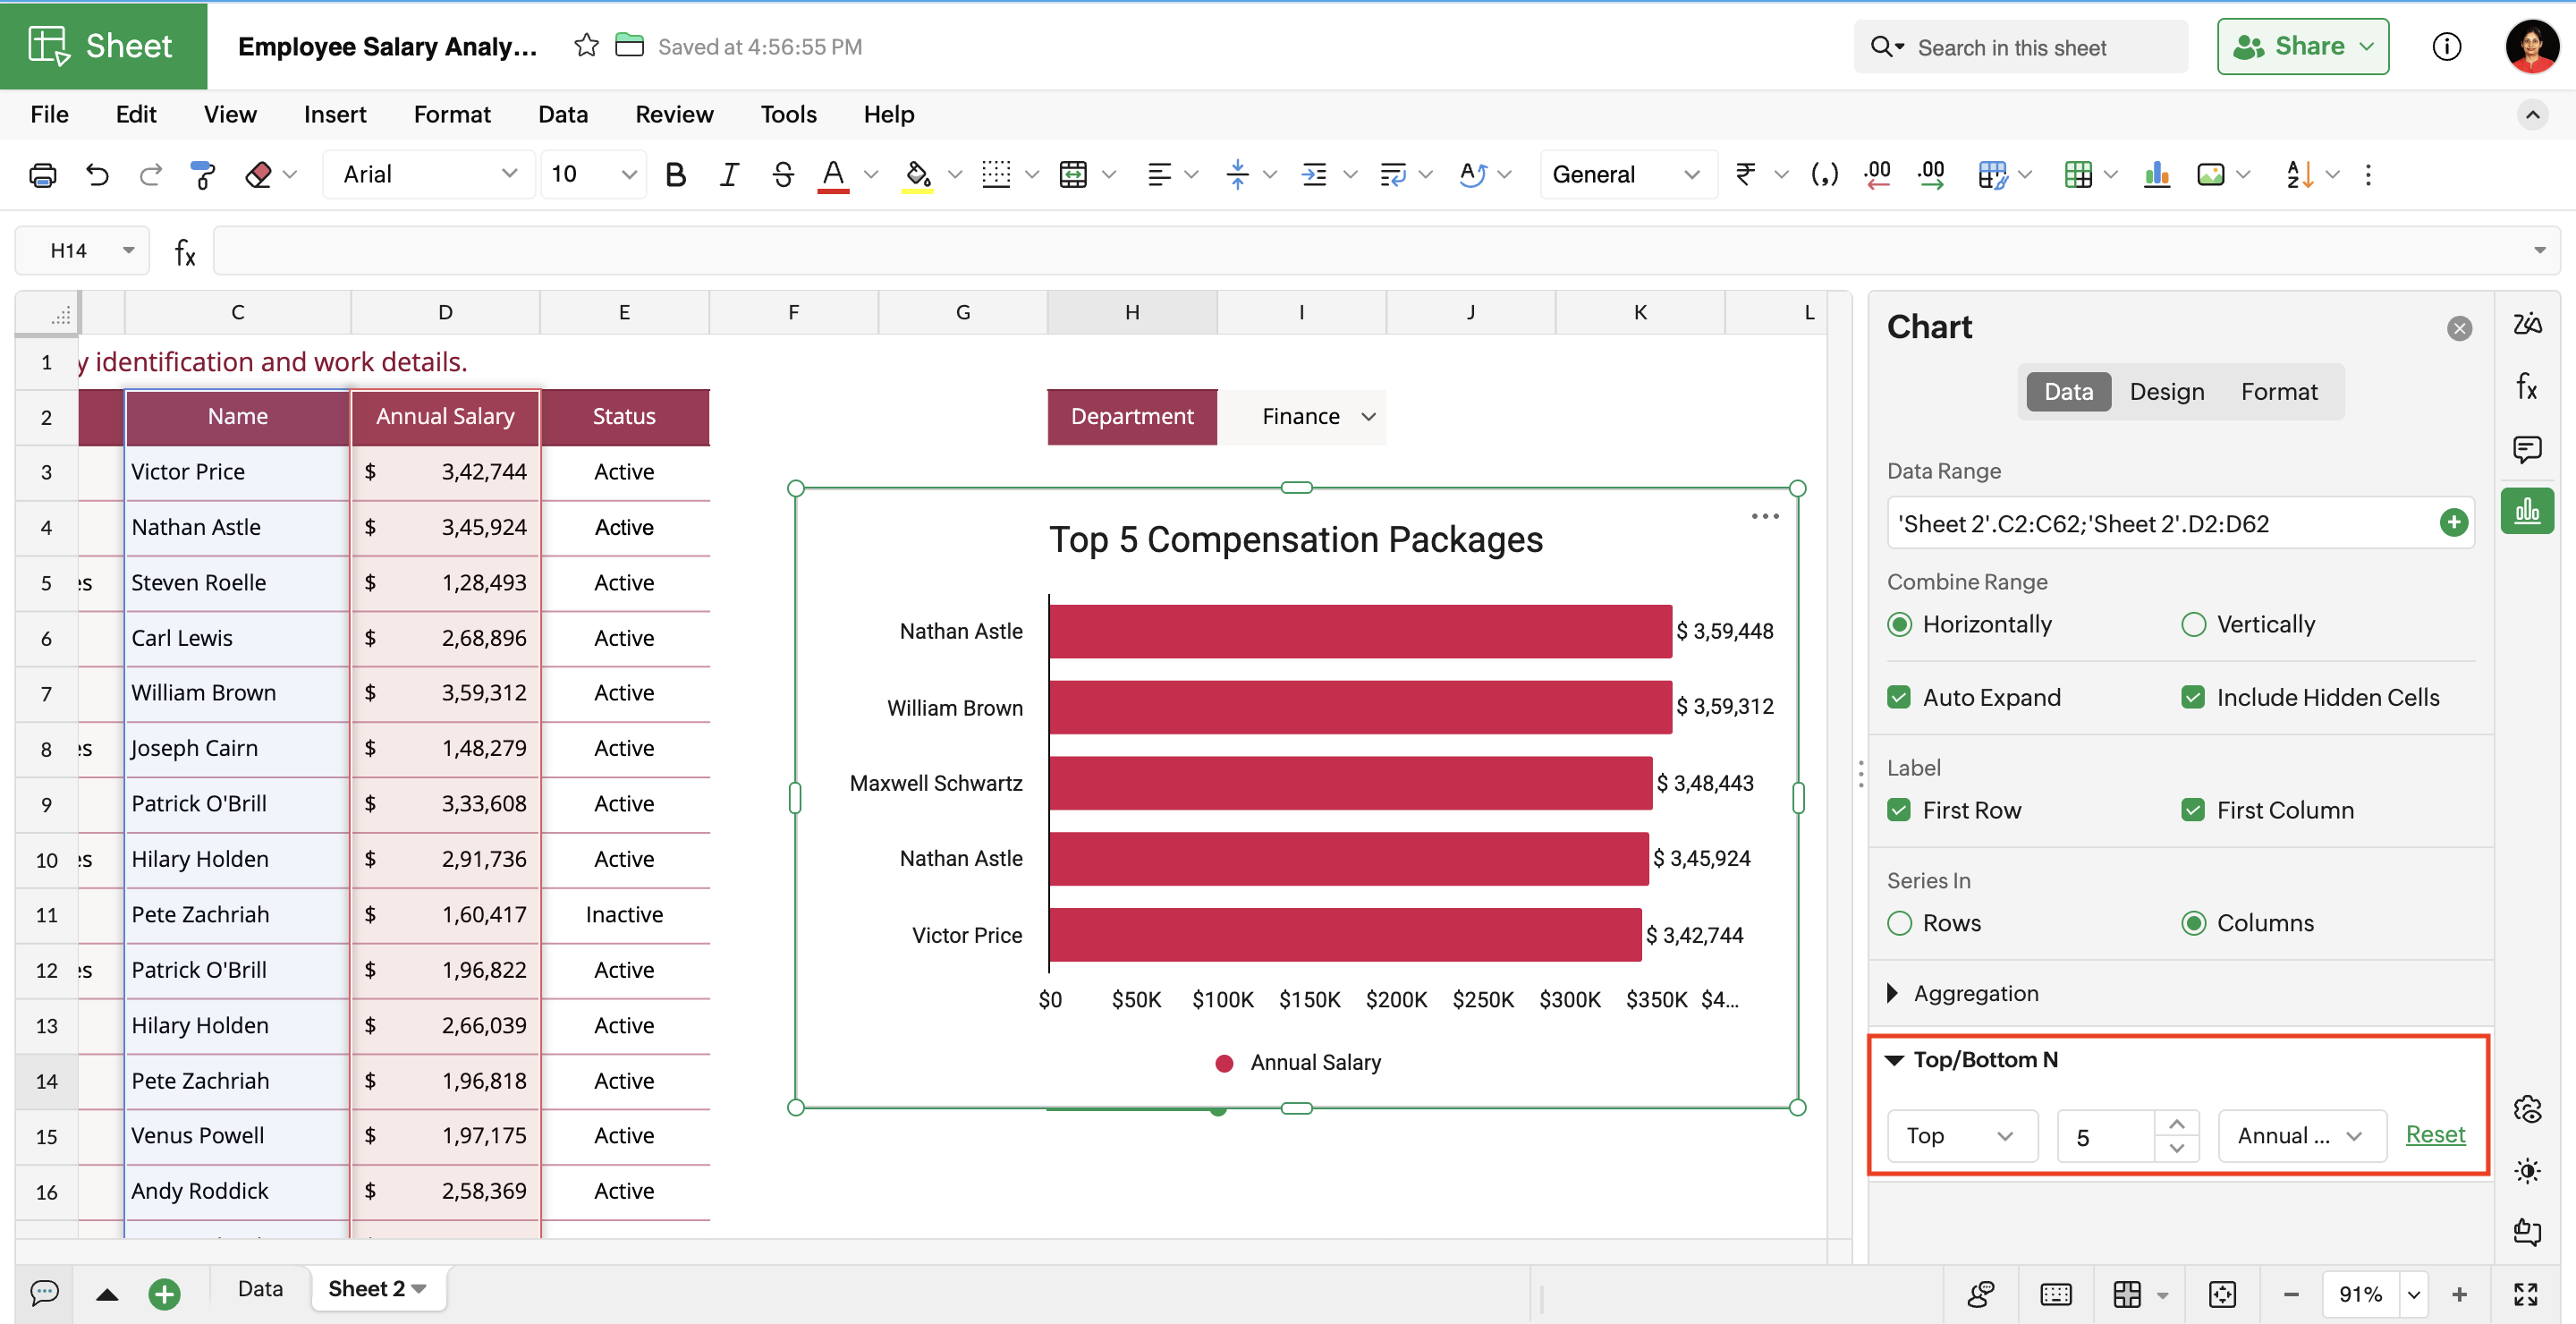The height and width of the screenshot is (1324, 2576).
Task: Click the Share button
Action: click(x=2302, y=46)
